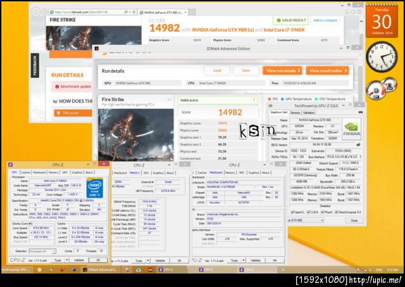
Task: Toggle the CPU Temperature legend item
Action: click(x=330, y=99)
